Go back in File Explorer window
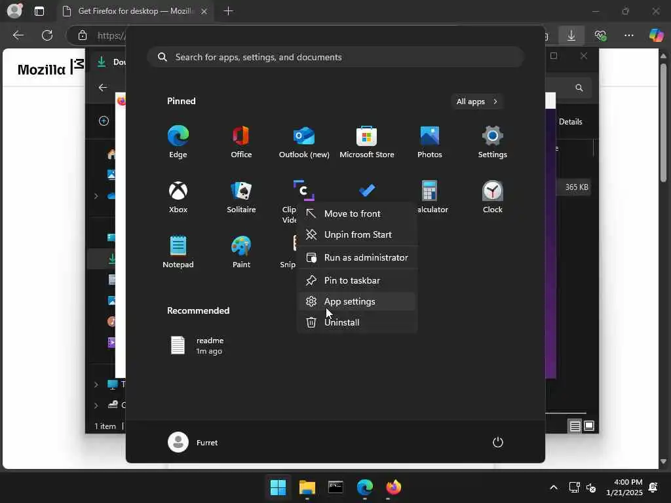671x503 pixels. (103, 88)
